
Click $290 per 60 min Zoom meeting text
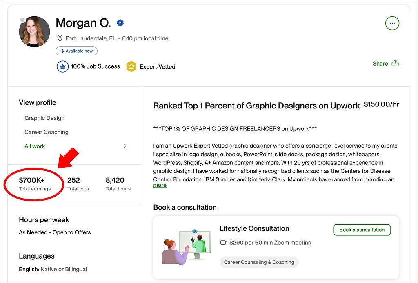(270, 243)
